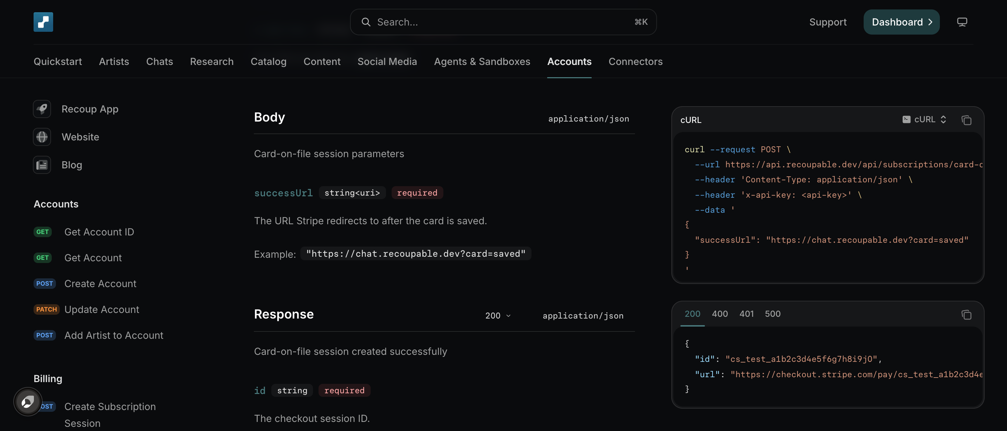Focus the Search input field
This screenshot has height=431, width=1007.
(x=503, y=22)
